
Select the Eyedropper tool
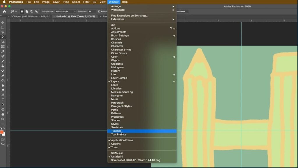click(3, 52)
